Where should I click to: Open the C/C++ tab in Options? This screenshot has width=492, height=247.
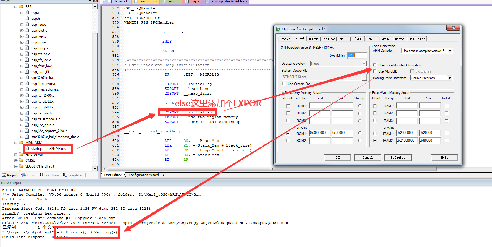coord(357,39)
